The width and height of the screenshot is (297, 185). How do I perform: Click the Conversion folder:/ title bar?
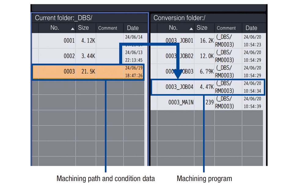click(208, 18)
